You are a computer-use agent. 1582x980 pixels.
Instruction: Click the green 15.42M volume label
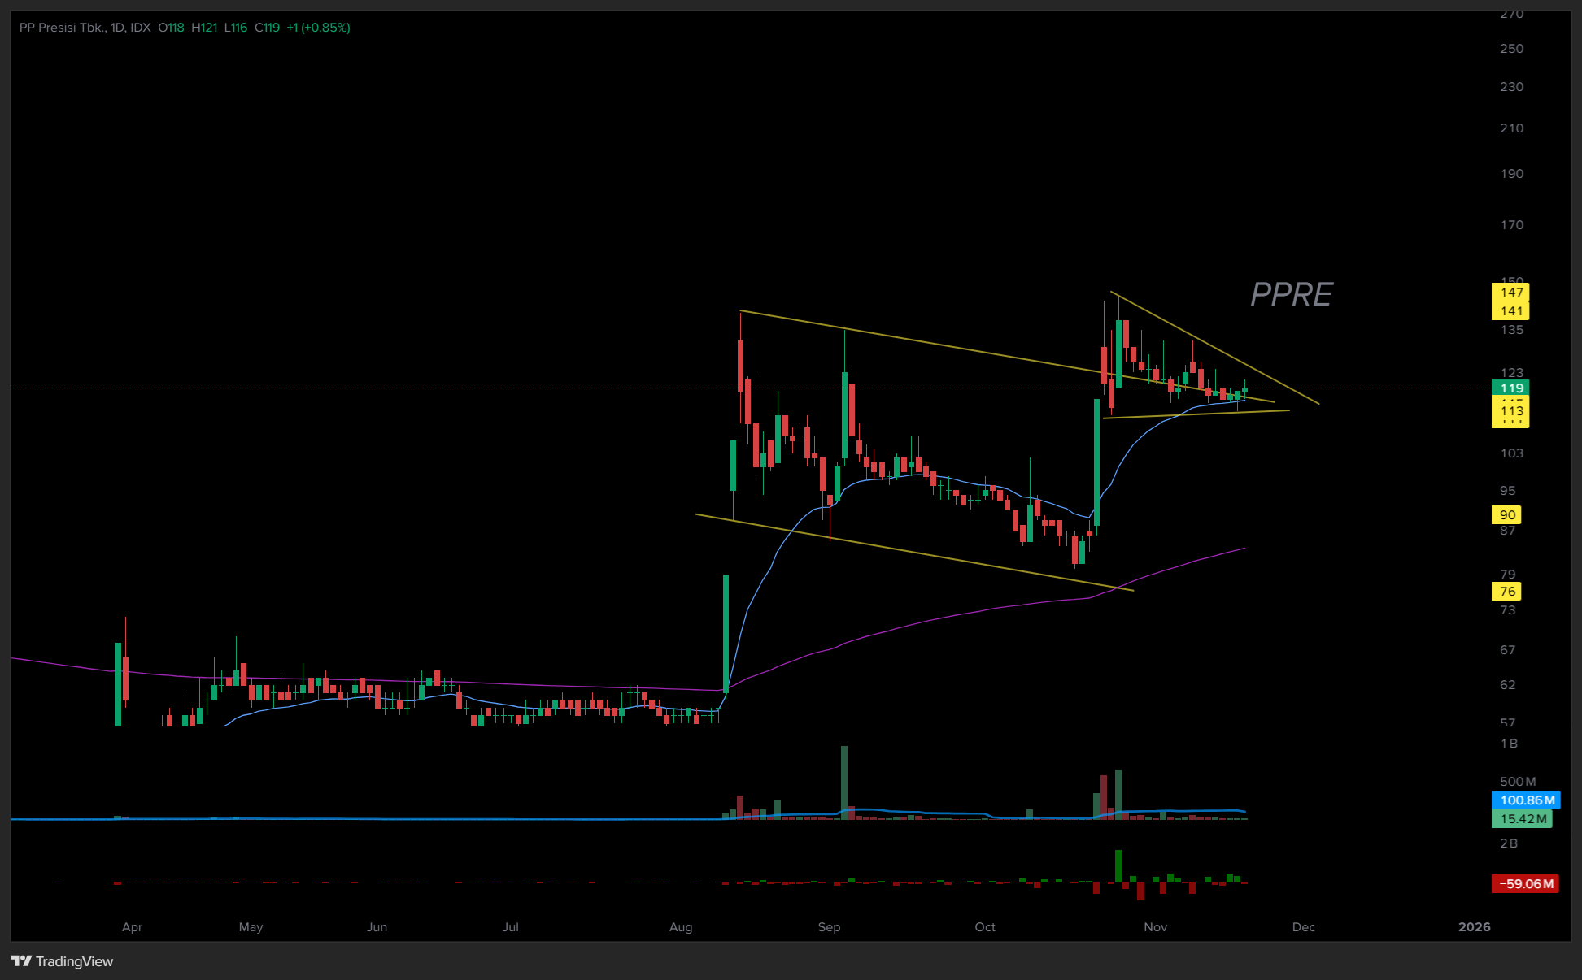[x=1522, y=818]
